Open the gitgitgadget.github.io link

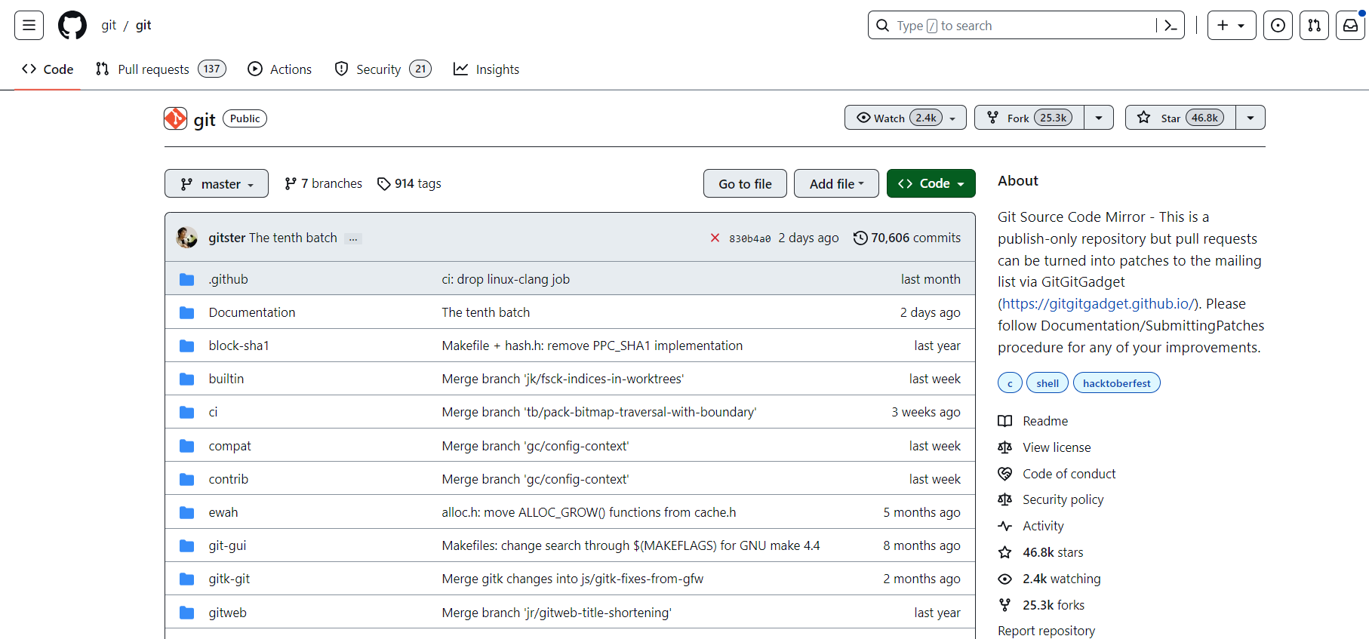1098,303
